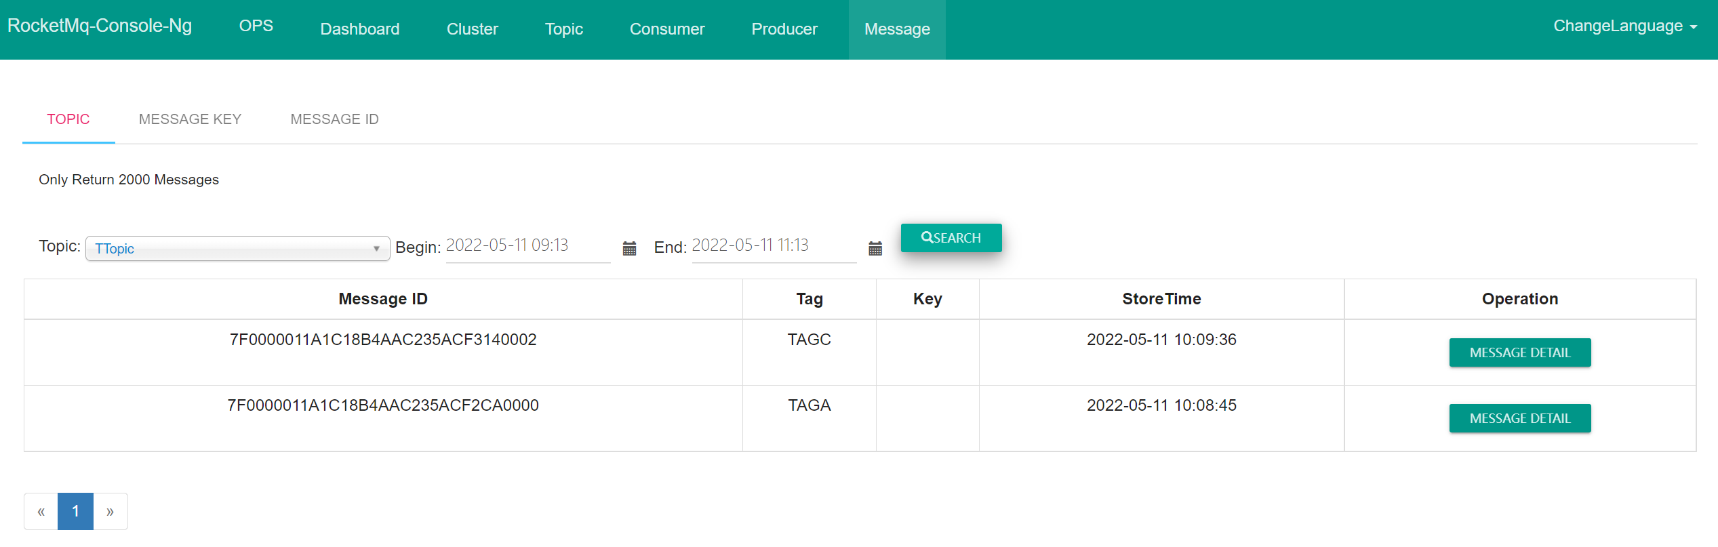Open the OPS menu item

pos(256,26)
